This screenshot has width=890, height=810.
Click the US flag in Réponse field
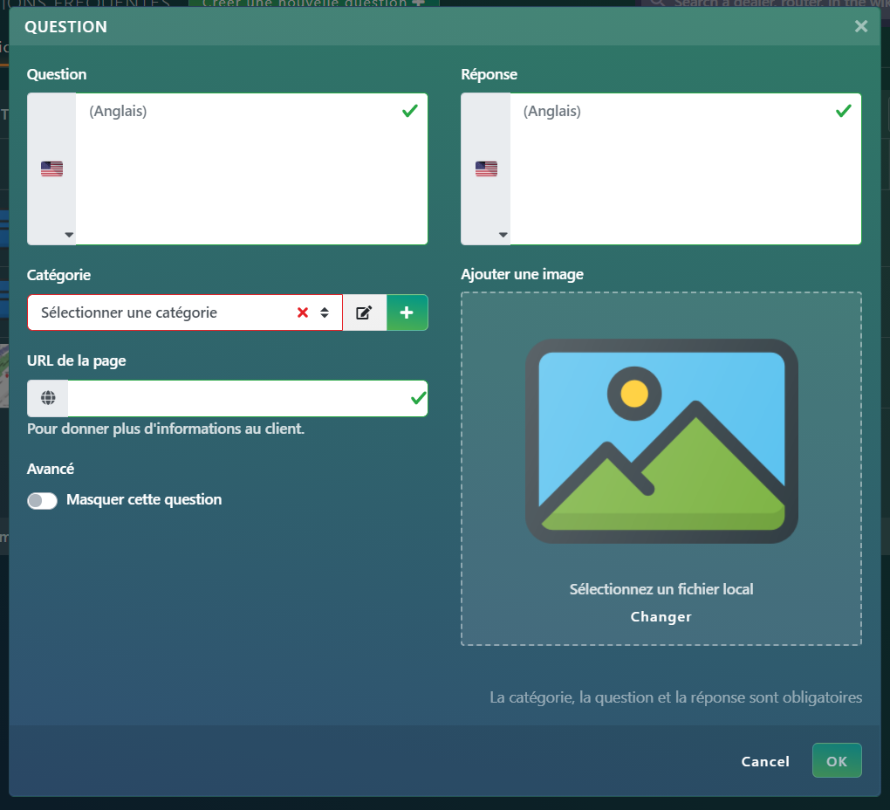486,169
